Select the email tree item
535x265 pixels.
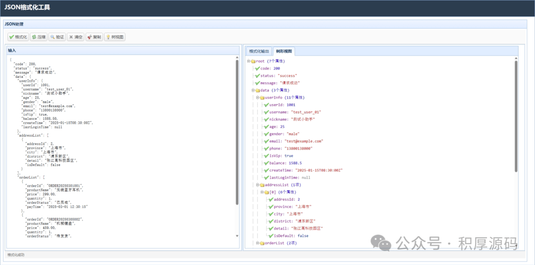click(x=297, y=141)
